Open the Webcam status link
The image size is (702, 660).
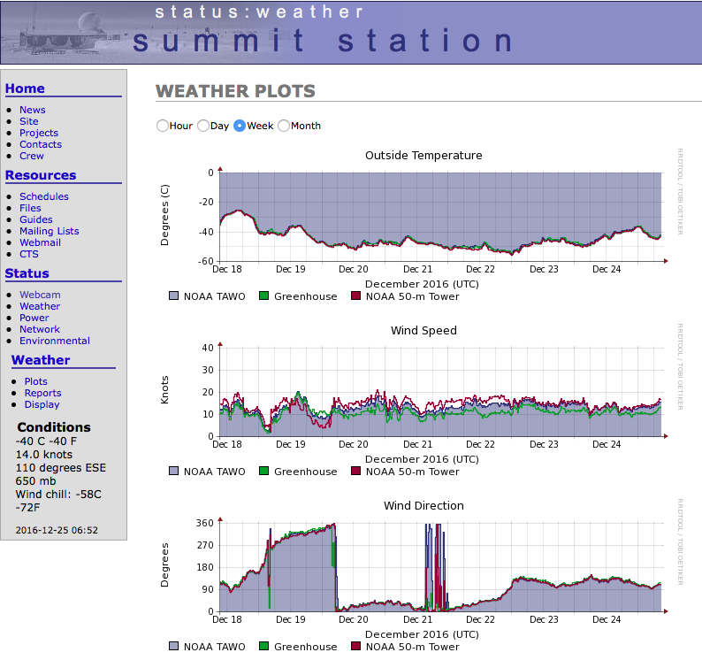40,295
